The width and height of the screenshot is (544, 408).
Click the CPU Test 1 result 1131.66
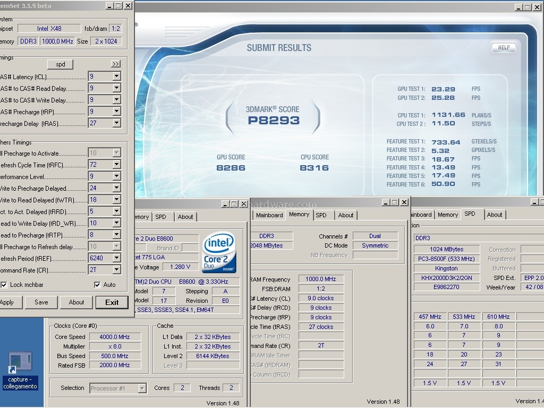pos(448,115)
